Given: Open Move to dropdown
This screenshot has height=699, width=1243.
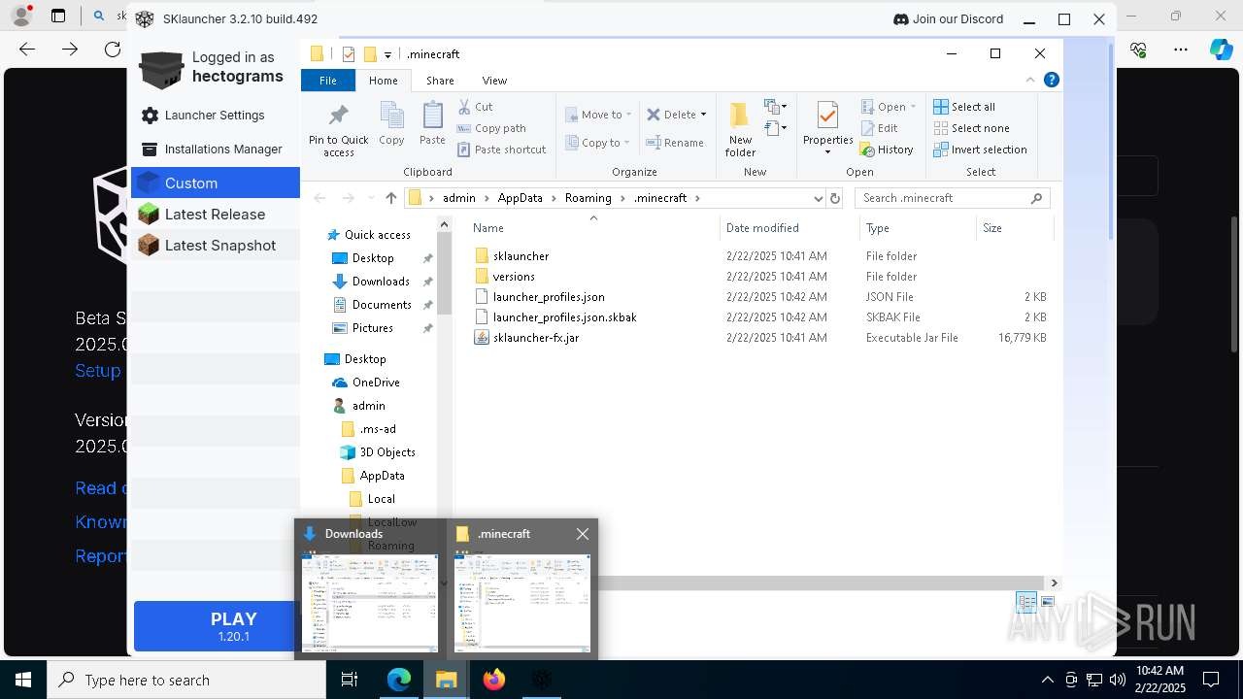Looking at the screenshot, I should pos(598,115).
